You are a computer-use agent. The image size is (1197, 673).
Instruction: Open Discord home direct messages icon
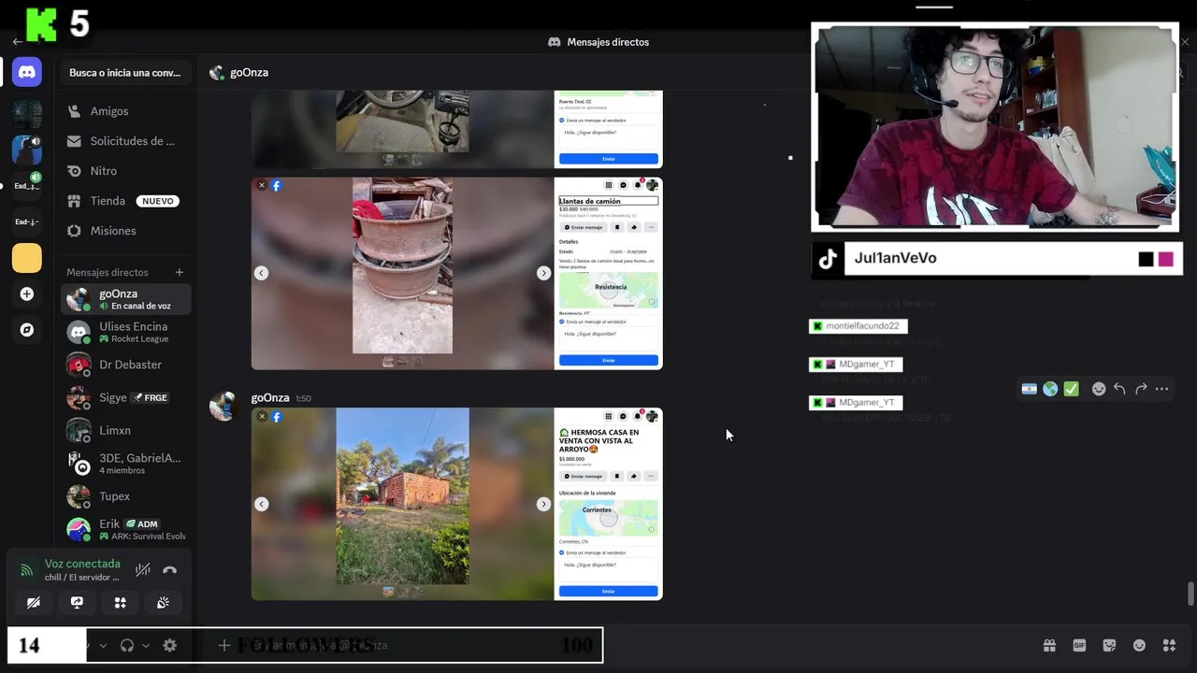pyautogui.click(x=27, y=71)
